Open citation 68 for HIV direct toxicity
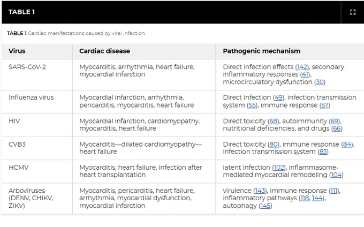 [x=273, y=121]
